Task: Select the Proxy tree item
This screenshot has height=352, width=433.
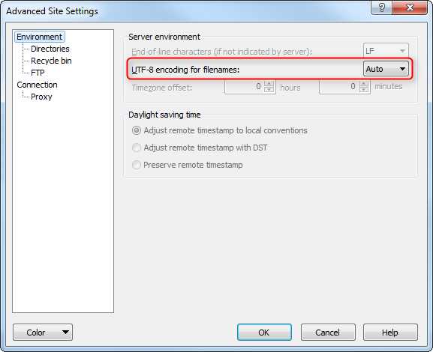Action: 41,97
